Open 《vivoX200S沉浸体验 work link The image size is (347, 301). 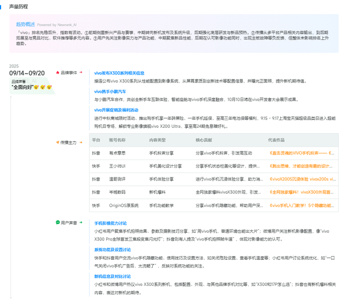pyautogui.click(x=303, y=179)
